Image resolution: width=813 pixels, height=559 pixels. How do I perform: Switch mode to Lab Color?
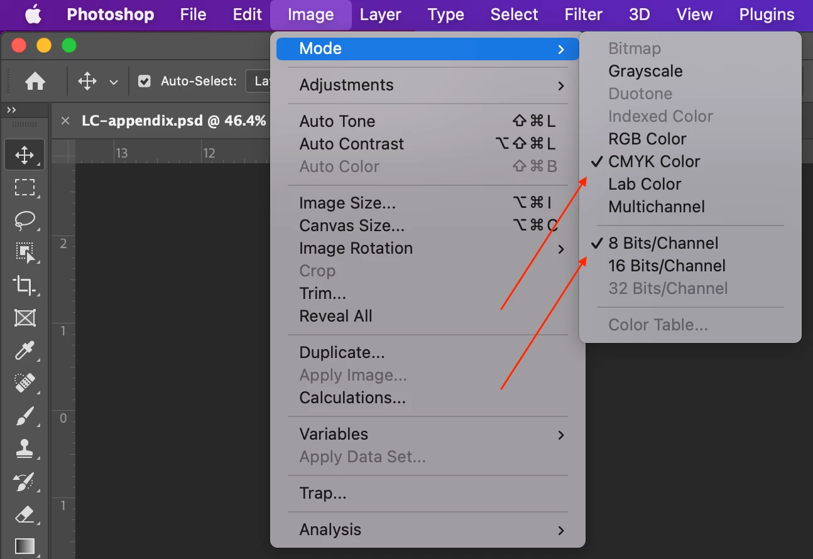(645, 184)
